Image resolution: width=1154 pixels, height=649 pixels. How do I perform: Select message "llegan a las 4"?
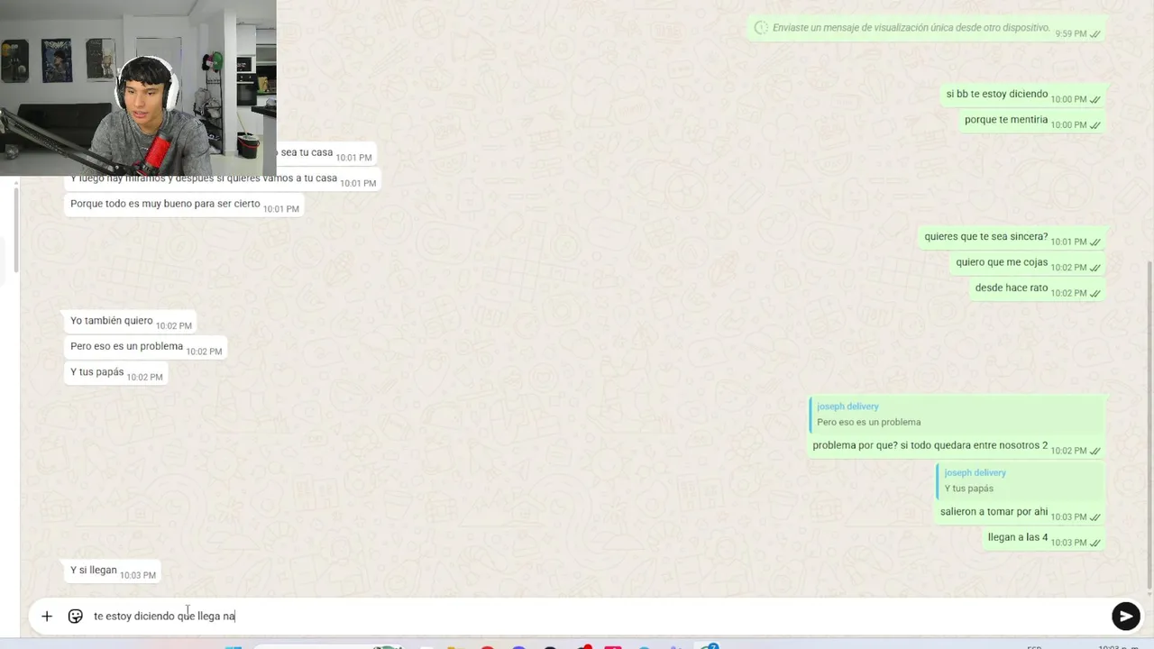pyautogui.click(x=1017, y=536)
